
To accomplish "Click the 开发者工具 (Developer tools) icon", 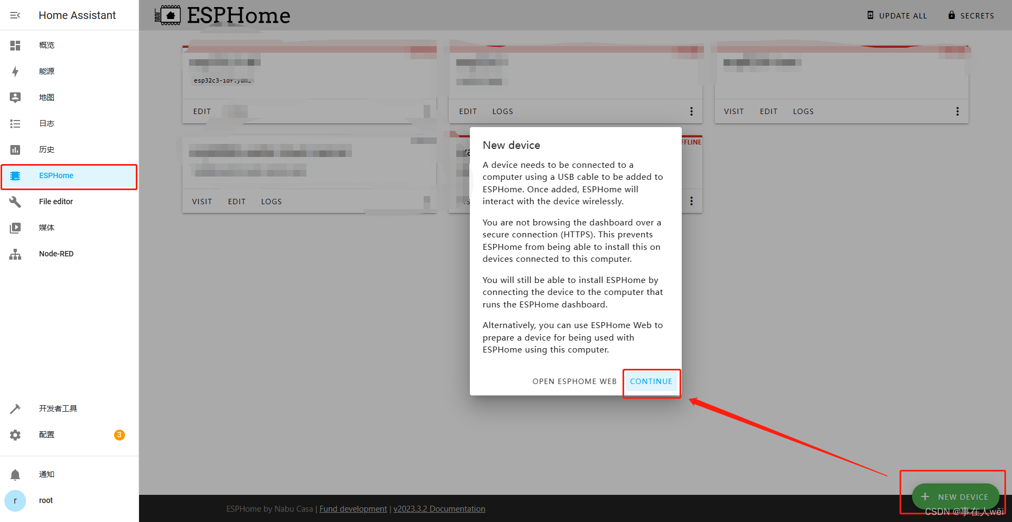I will pos(15,408).
